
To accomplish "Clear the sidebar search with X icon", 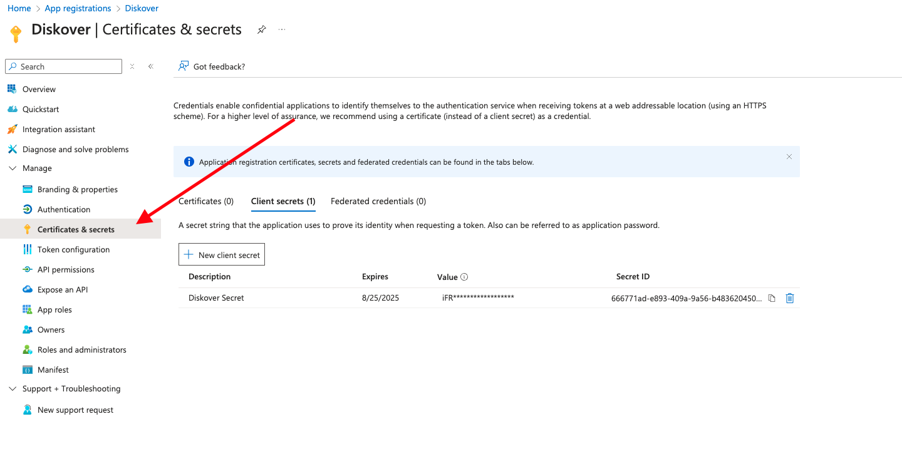I will (132, 66).
